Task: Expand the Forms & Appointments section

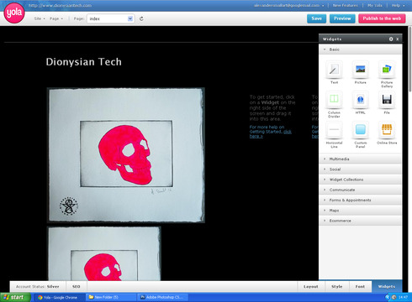Action: [360, 200]
